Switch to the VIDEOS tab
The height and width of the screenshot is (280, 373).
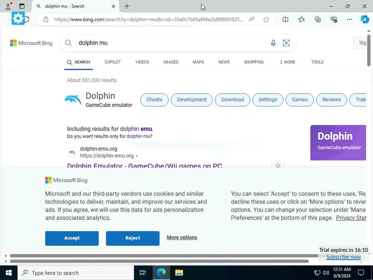[x=142, y=62]
